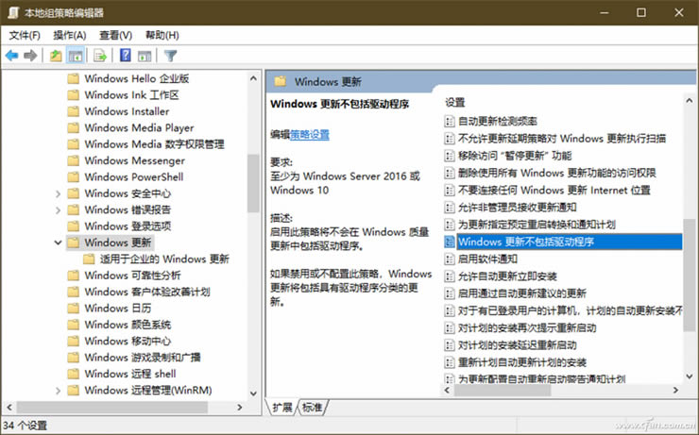699x435 pixels.
Task: Switch to the 标准 tab
Action: point(312,408)
